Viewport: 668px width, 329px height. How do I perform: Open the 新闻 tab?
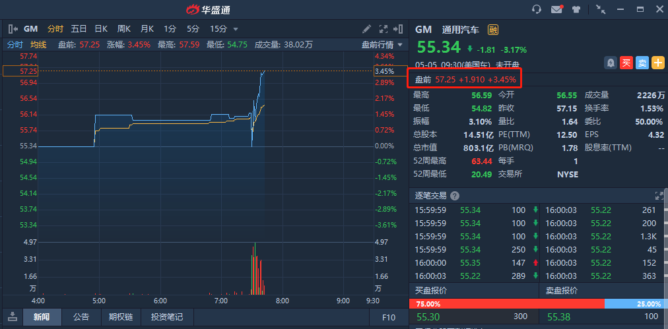[x=42, y=317]
